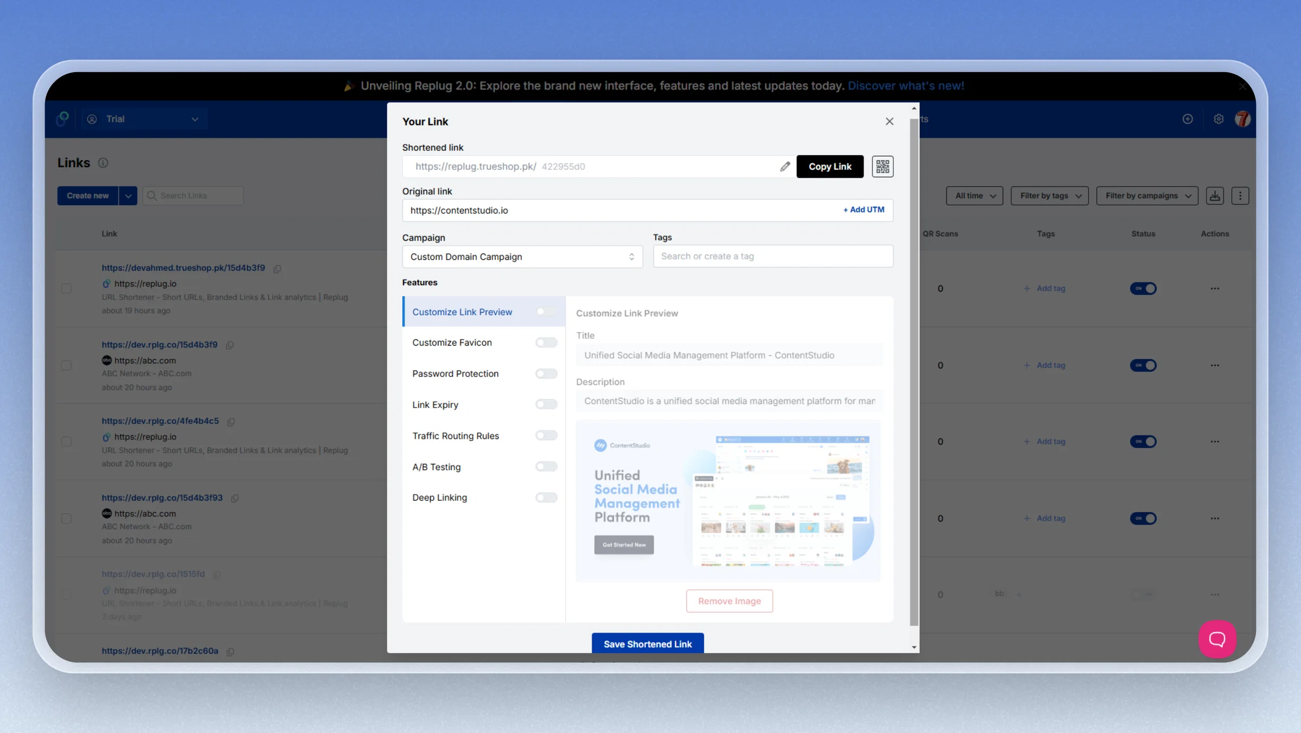Turn on the A/B Testing switch
Viewport: 1301px width, 733px height.
[546, 467]
